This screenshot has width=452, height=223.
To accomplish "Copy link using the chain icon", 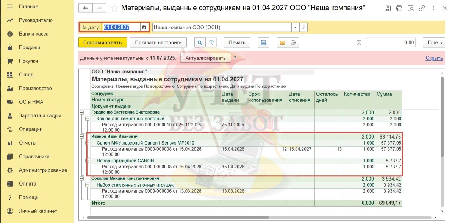I will (422, 8).
